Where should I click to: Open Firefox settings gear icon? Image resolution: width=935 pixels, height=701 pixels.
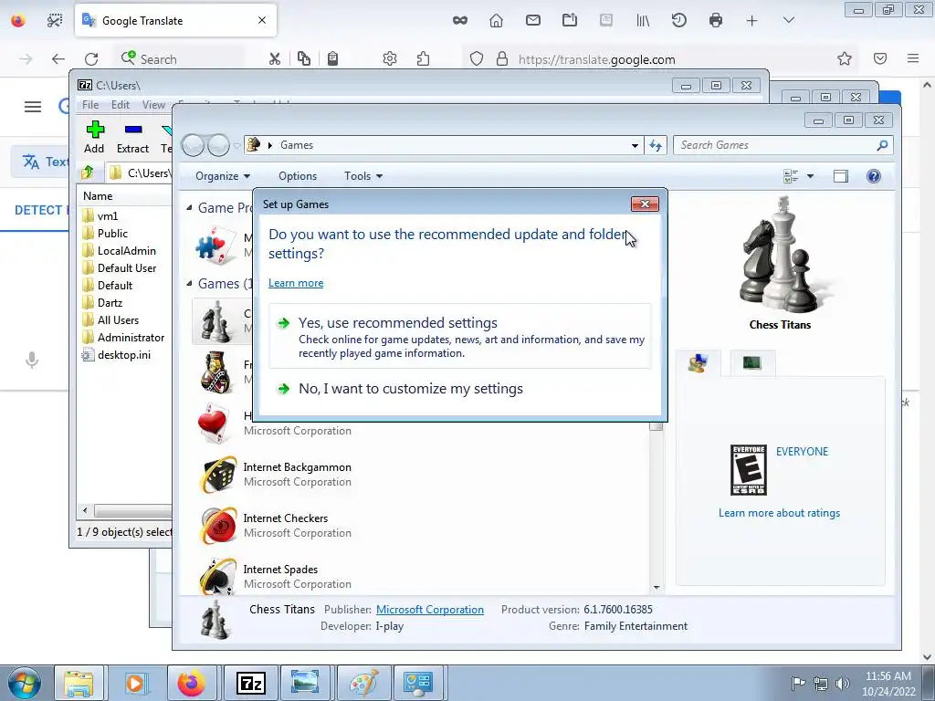click(x=390, y=59)
